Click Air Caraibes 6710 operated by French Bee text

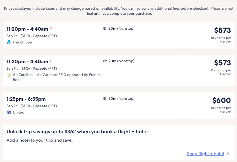69,75
